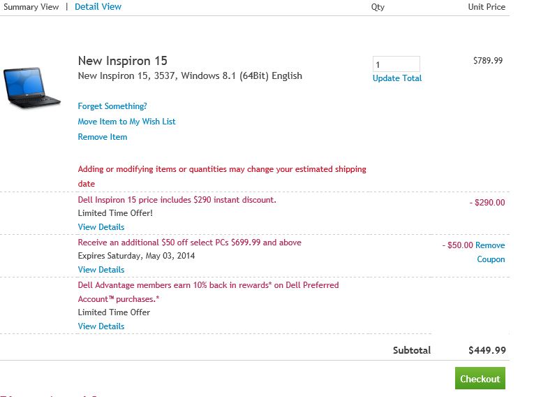Click the Unit Price column header
The image size is (534, 397).
(x=486, y=7)
